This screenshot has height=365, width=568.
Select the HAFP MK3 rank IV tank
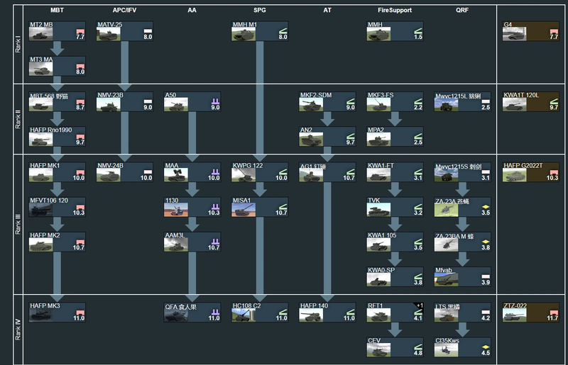point(58,312)
